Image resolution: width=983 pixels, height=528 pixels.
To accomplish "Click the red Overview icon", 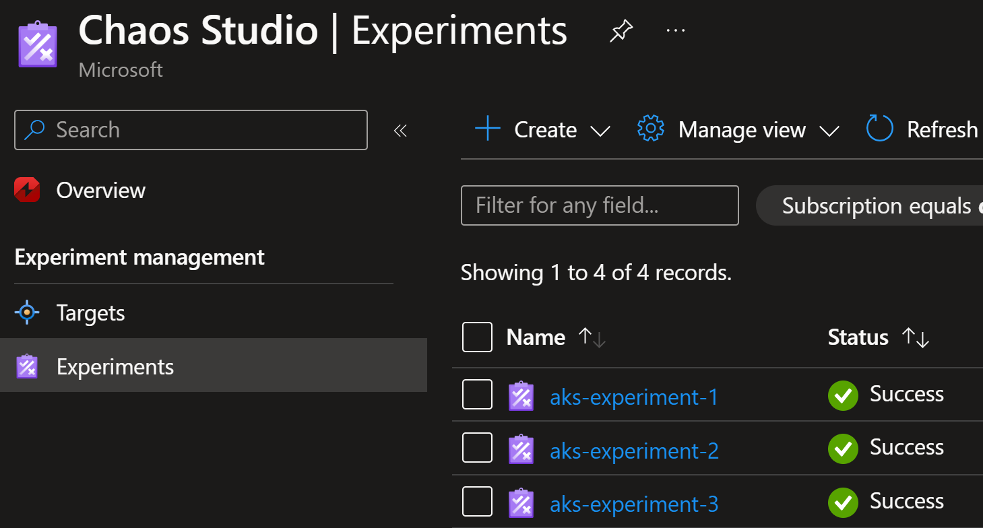I will point(27,191).
